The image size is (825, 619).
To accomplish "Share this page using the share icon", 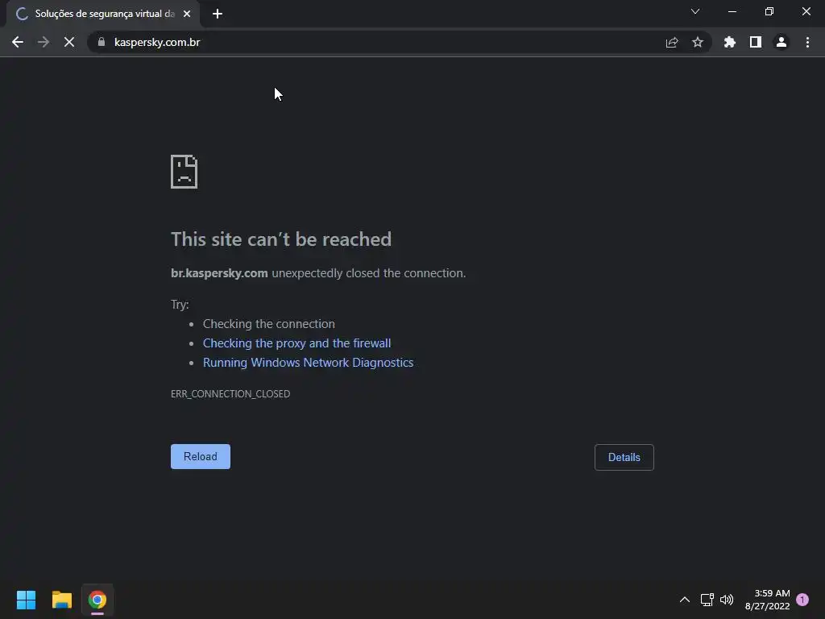I will click(x=672, y=42).
